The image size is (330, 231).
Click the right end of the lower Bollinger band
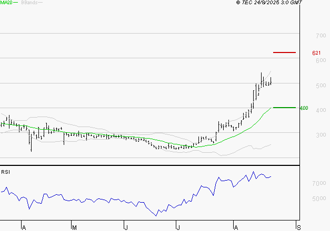[x=271, y=144]
